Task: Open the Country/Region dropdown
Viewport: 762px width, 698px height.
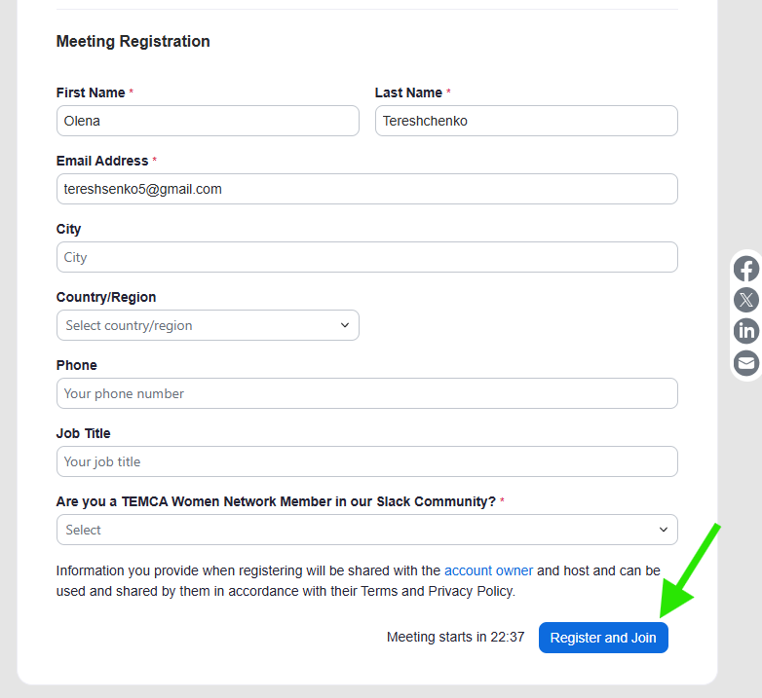Action: coord(208,325)
